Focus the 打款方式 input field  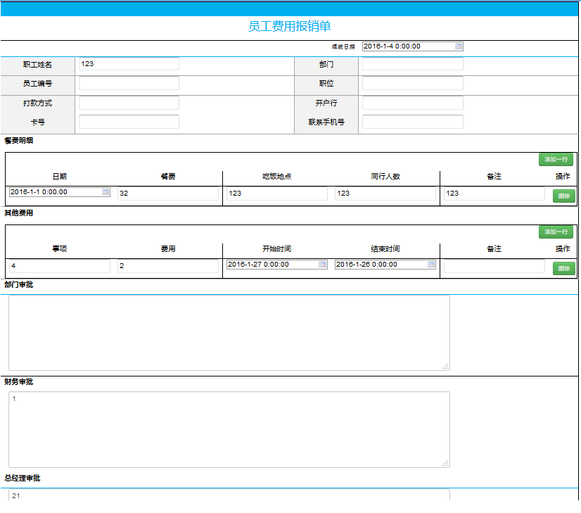coord(129,103)
